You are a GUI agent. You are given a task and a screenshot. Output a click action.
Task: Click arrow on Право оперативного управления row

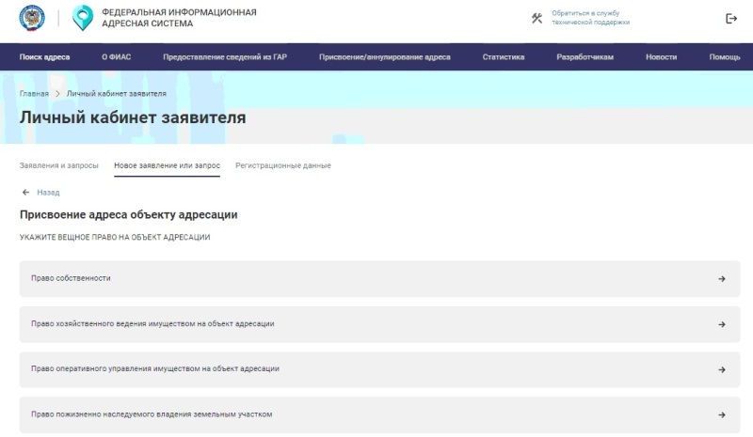tap(721, 370)
